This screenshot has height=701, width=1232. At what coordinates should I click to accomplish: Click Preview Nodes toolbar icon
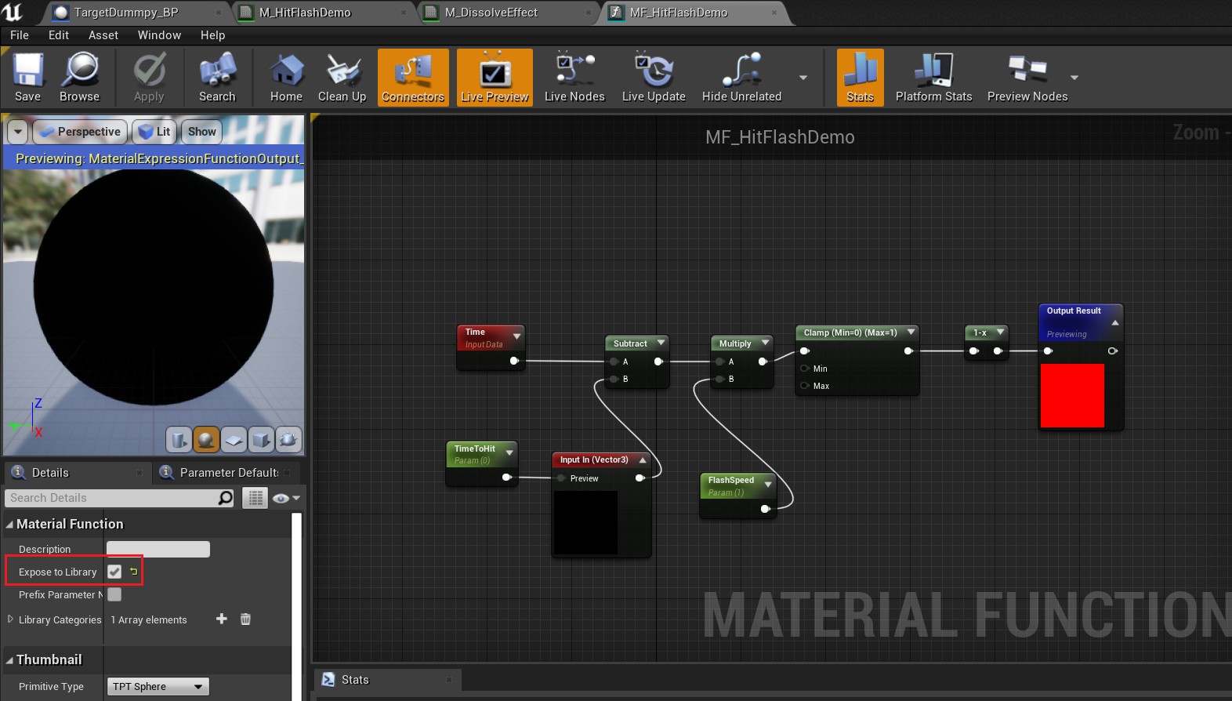click(x=1027, y=78)
